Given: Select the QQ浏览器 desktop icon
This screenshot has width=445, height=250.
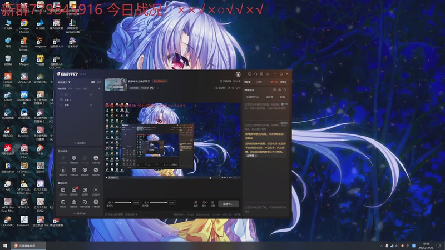Looking at the screenshot, I should pyautogui.click(x=24, y=114).
